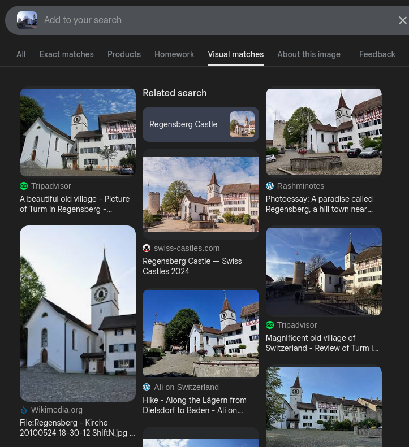The image size is (409, 447).
Task: Clear search with the X icon
Action: [x=402, y=20]
